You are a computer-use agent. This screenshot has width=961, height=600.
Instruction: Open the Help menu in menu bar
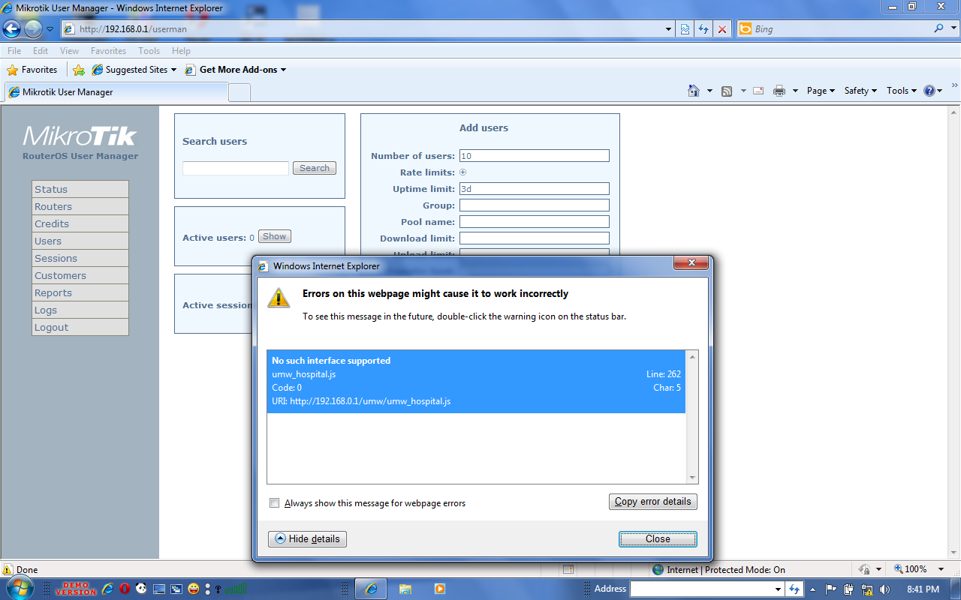click(181, 51)
